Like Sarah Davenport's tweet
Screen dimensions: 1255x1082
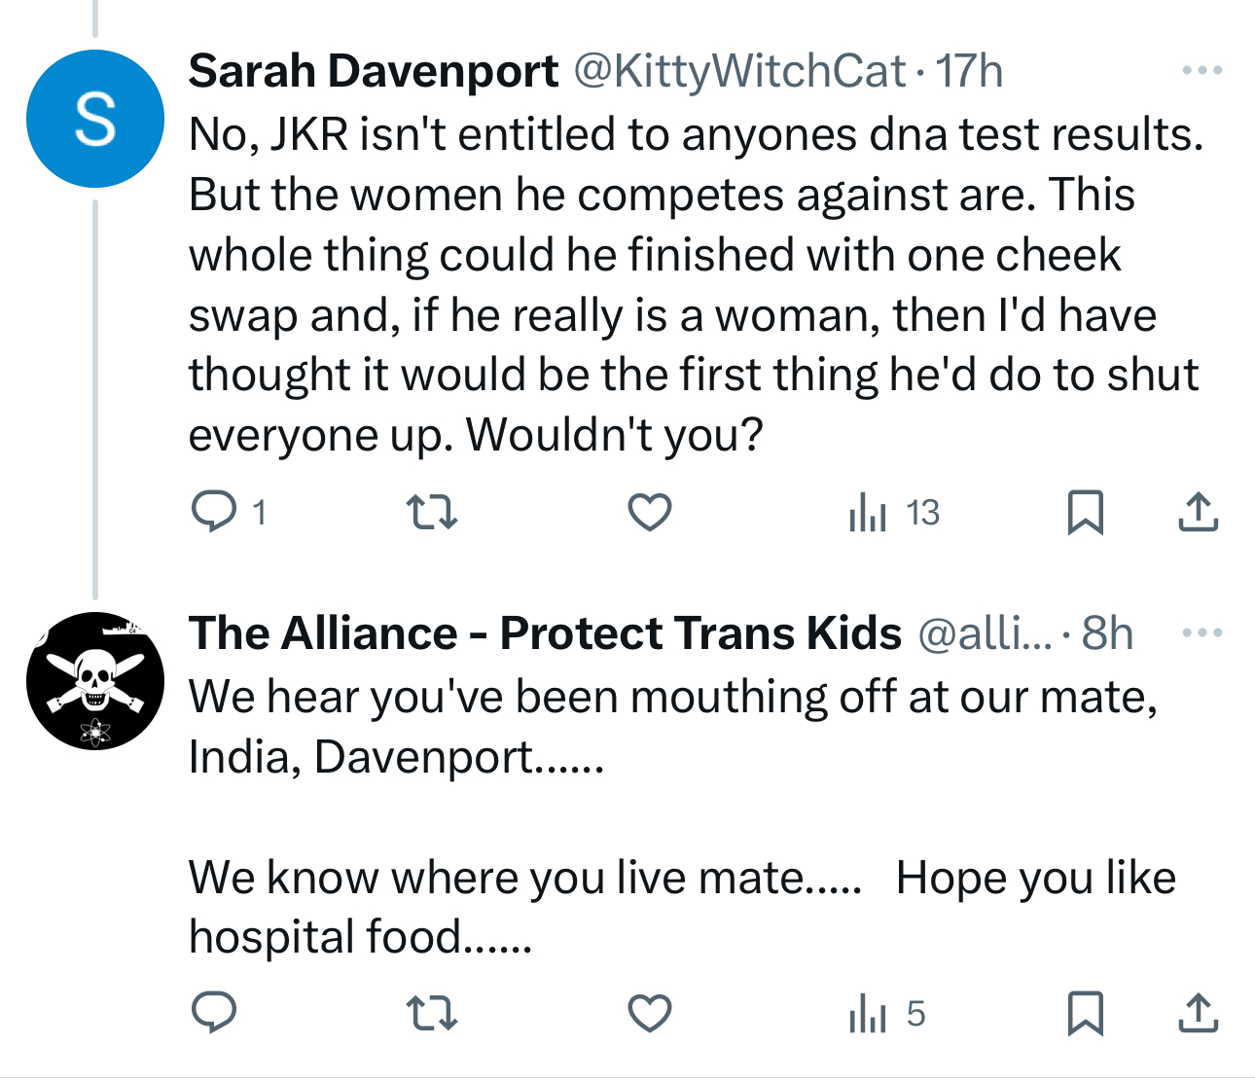[x=649, y=512]
